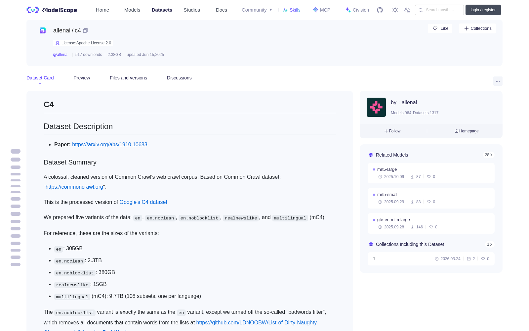Toggle light/dark theme sun icon
529x331 pixels.
[x=395, y=10]
